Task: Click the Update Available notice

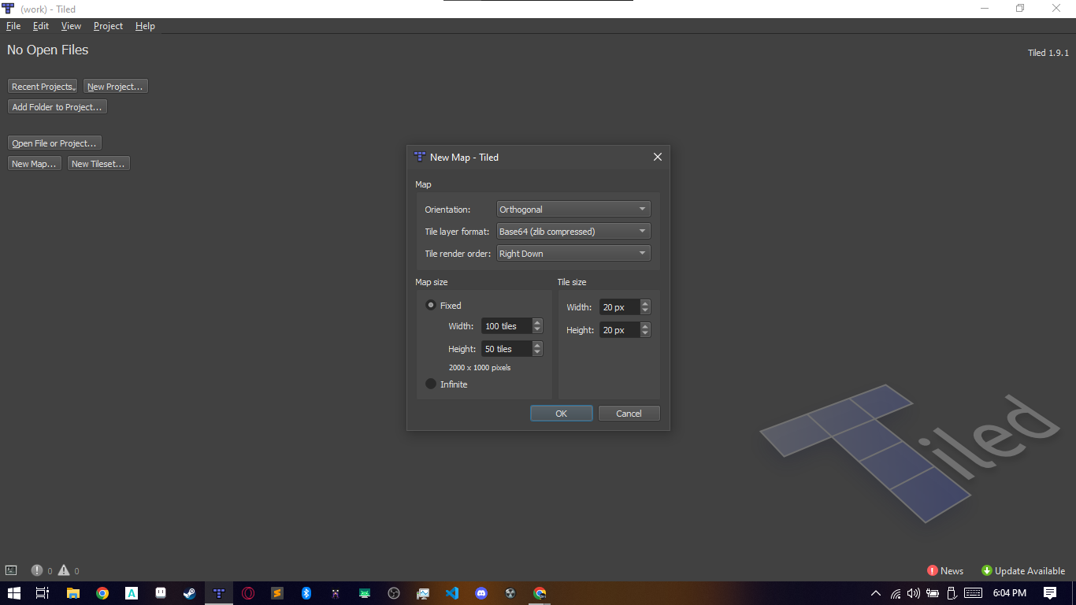Action: pyautogui.click(x=1022, y=571)
